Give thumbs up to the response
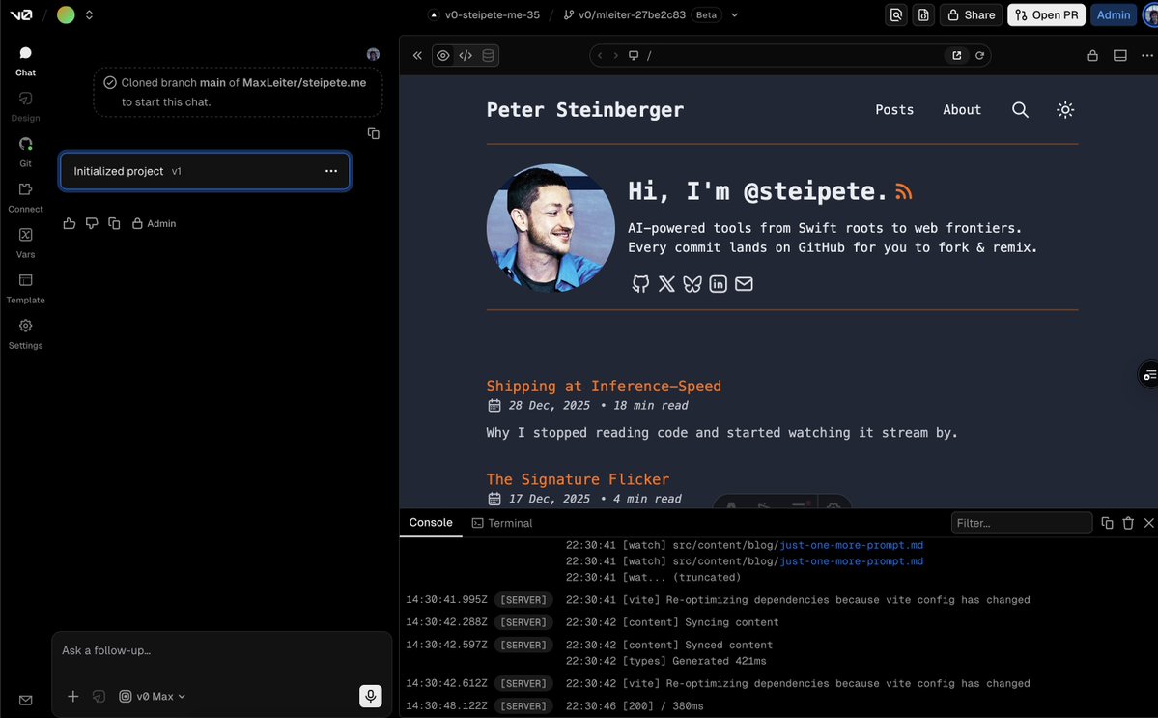 [x=70, y=223]
